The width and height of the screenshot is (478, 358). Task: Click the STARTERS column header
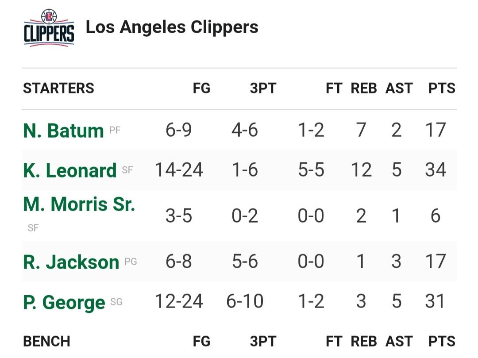pyautogui.click(x=58, y=89)
